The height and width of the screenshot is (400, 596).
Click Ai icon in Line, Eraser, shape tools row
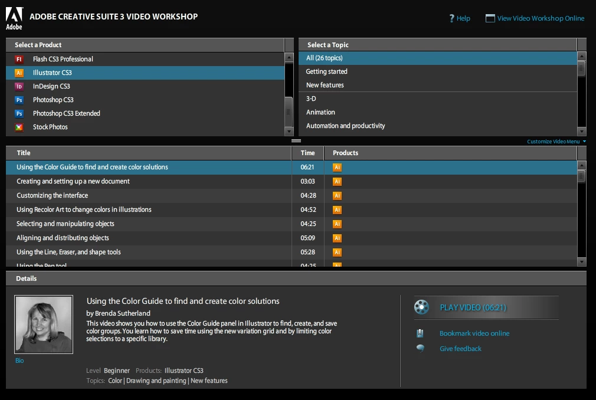coord(337,253)
